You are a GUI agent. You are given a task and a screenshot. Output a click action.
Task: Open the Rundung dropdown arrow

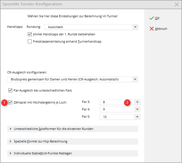pyautogui.click(x=135, y=27)
